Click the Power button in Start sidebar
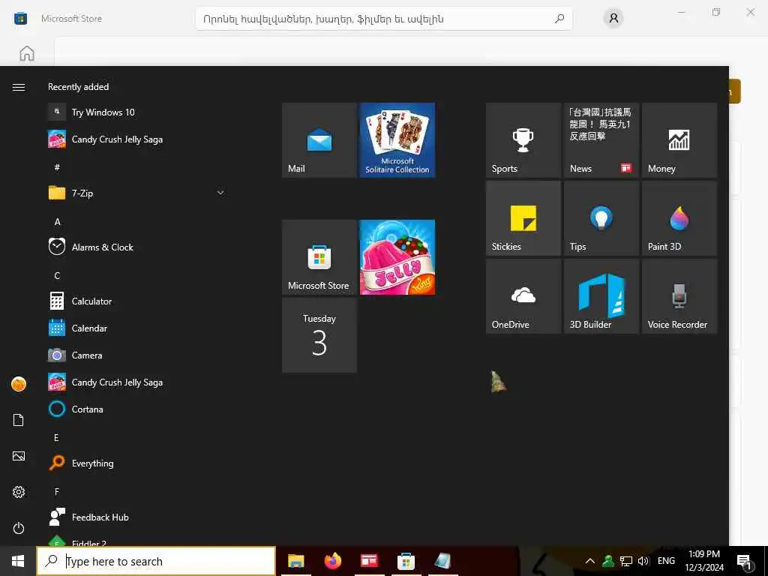The image size is (768, 576). pos(19,529)
